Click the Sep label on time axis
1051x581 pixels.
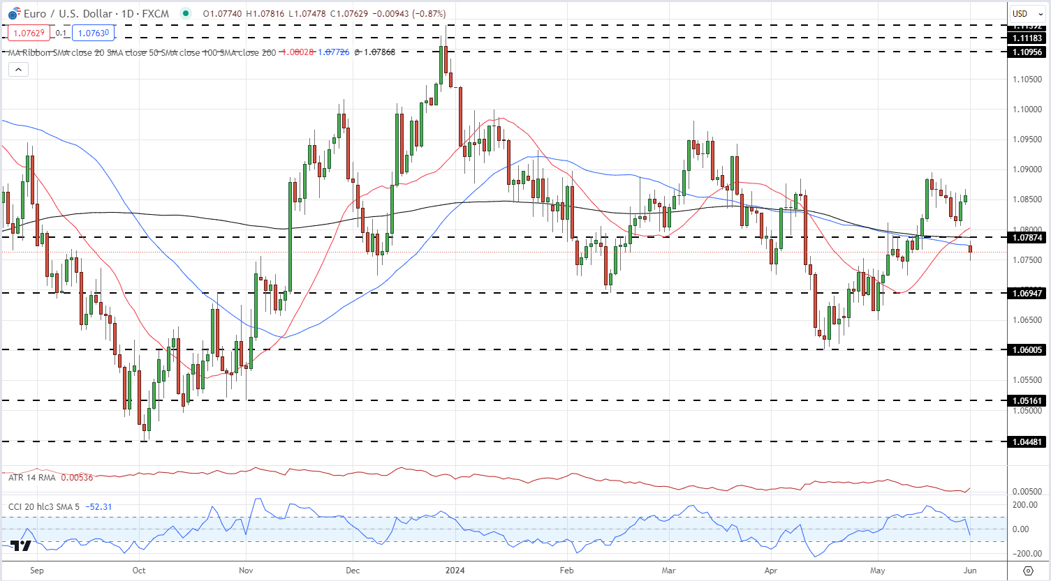(37, 571)
